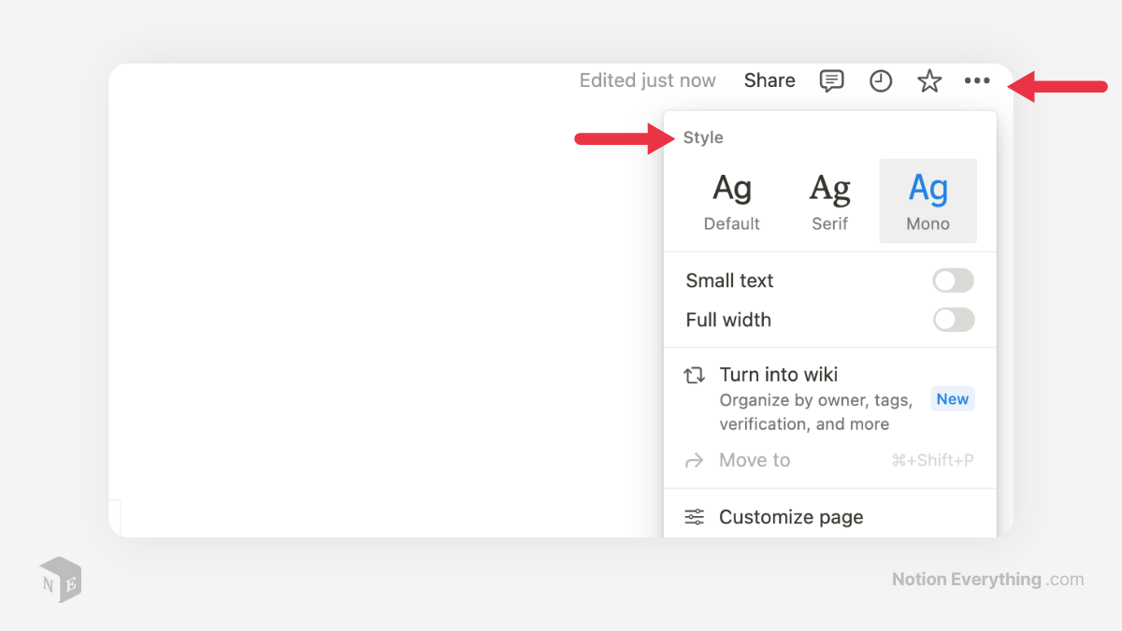1122x631 pixels.
Task: Turn on the Full width toggle
Action: 953,320
